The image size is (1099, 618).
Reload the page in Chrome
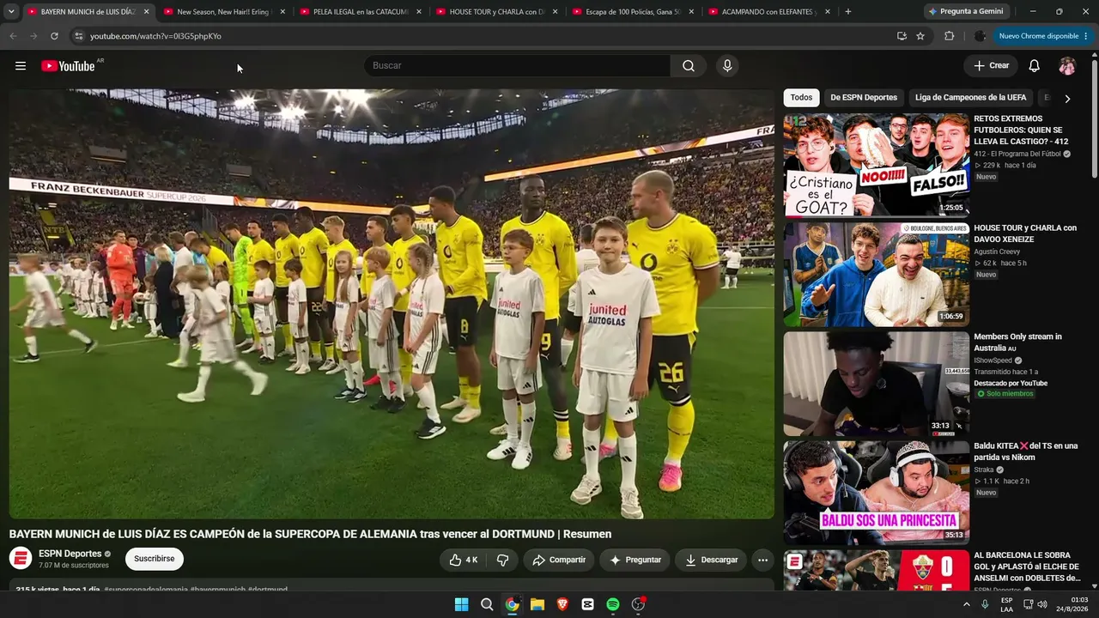(x=54, y=36)
